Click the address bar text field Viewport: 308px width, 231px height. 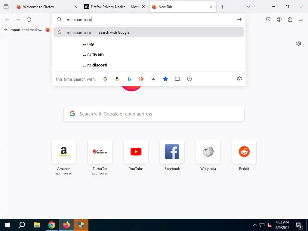(149, 20)
